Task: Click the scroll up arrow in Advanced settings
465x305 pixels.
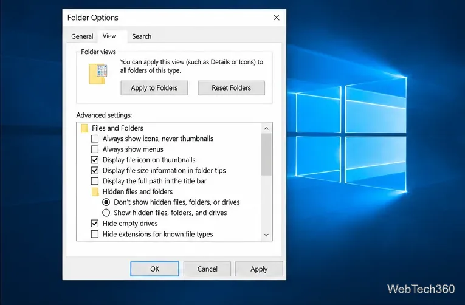Action: click(x=266, y=128)
